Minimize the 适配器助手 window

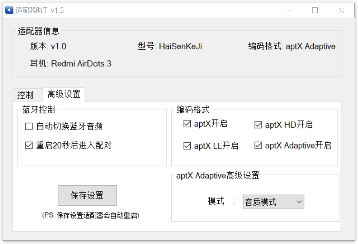coord(288,10)
